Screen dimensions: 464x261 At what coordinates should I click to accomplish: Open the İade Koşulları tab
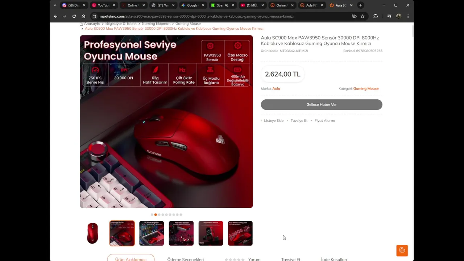coord(334,259)
